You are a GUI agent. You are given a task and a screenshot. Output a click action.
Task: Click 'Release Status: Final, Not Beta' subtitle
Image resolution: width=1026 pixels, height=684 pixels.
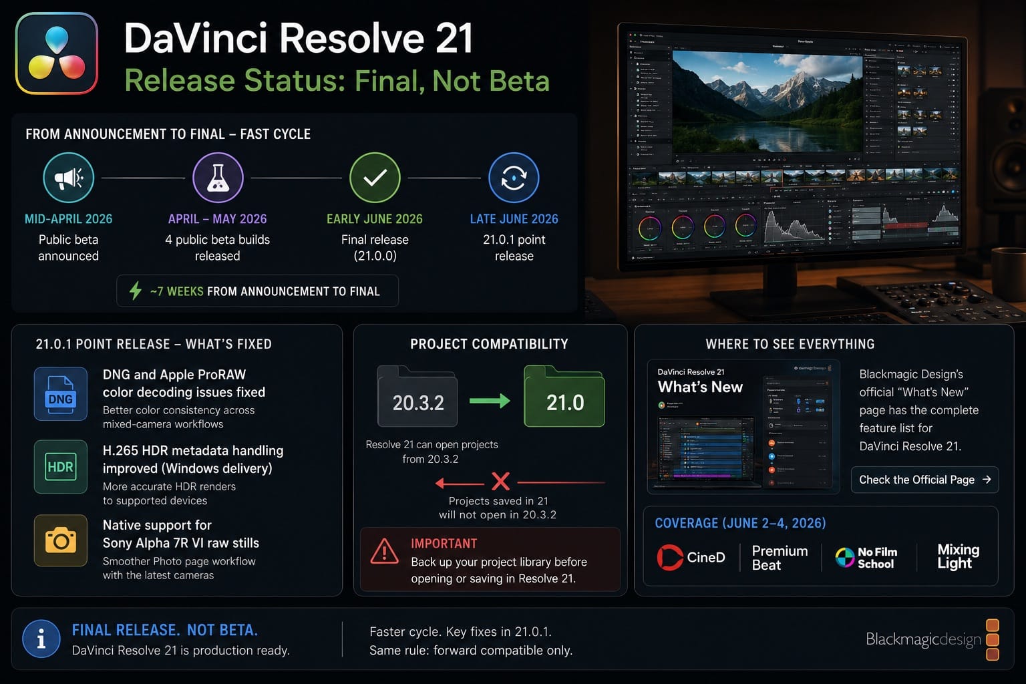[x=337, y=81]
